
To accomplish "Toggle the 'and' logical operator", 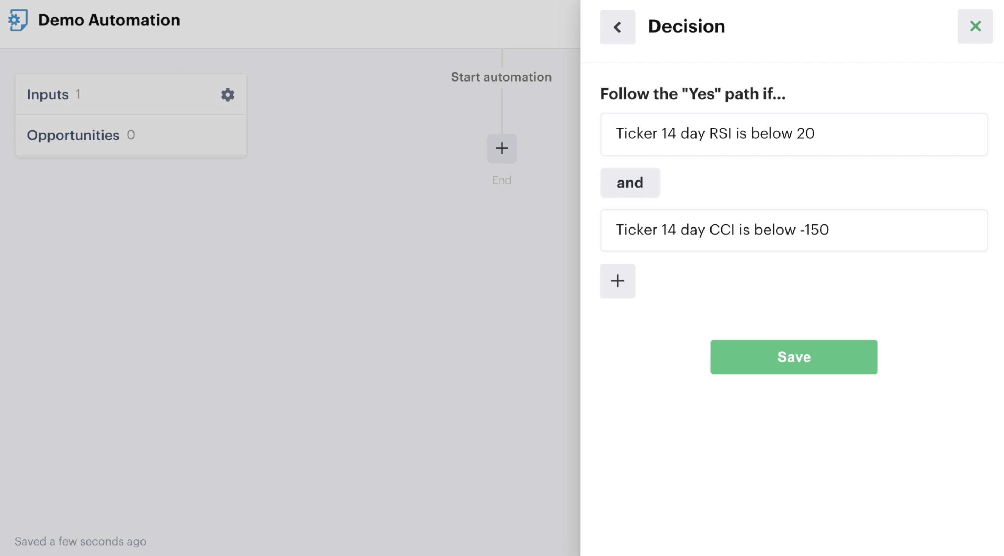I will [630, 183].
